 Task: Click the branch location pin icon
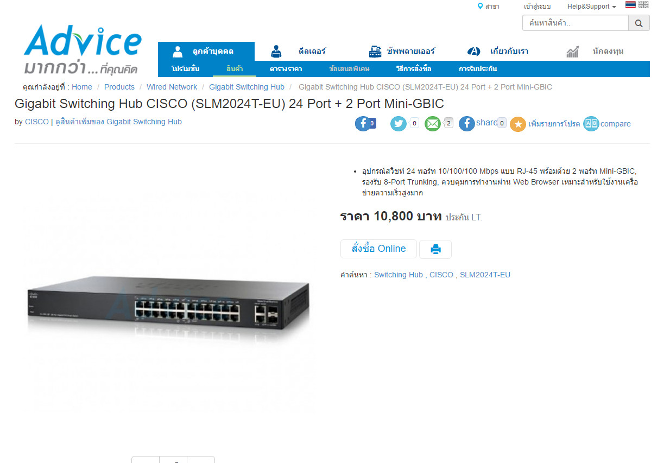(480, 6)
